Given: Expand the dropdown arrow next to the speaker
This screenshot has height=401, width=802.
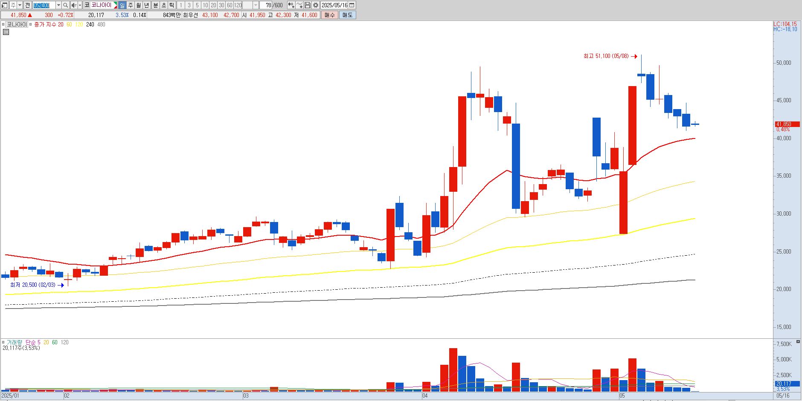Looking at the screenshot, I should [80, 5].
